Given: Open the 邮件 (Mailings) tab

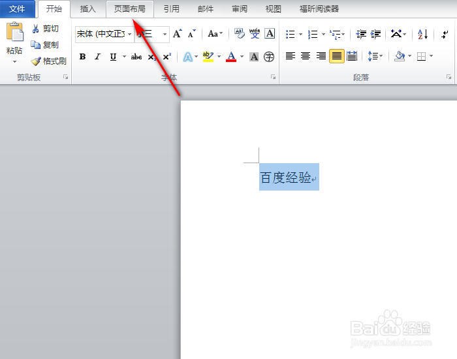Looking at the screenshot, I should tap(206, 9).
